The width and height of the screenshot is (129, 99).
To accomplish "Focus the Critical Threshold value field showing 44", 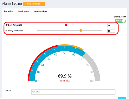I will [x=111, y=25].
